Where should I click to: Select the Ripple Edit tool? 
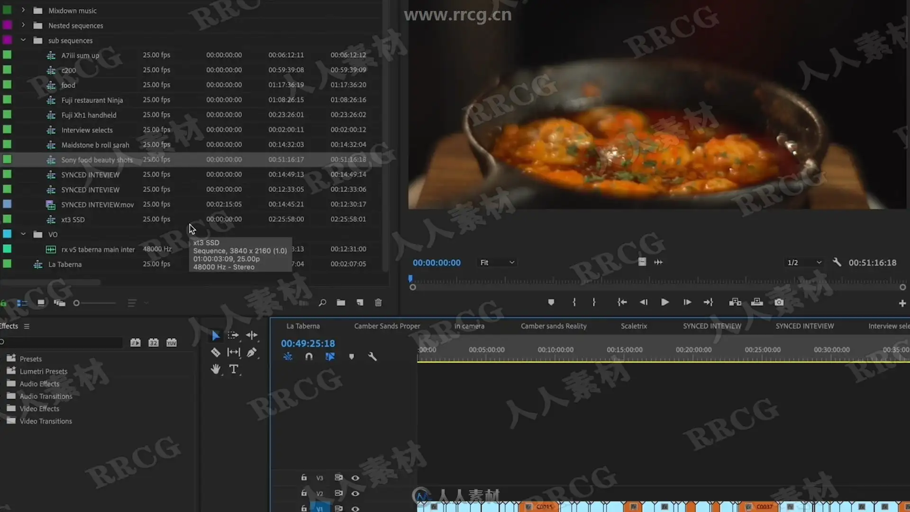click(252, 335)
